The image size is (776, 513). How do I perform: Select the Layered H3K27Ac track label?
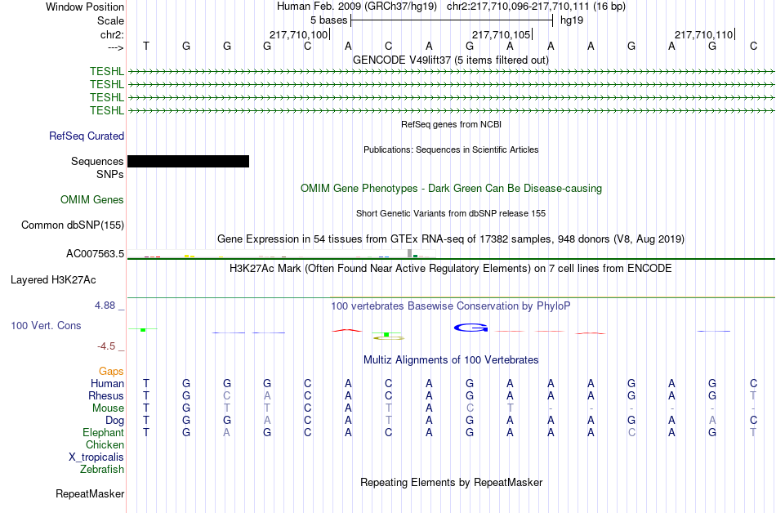click(53, 279)
